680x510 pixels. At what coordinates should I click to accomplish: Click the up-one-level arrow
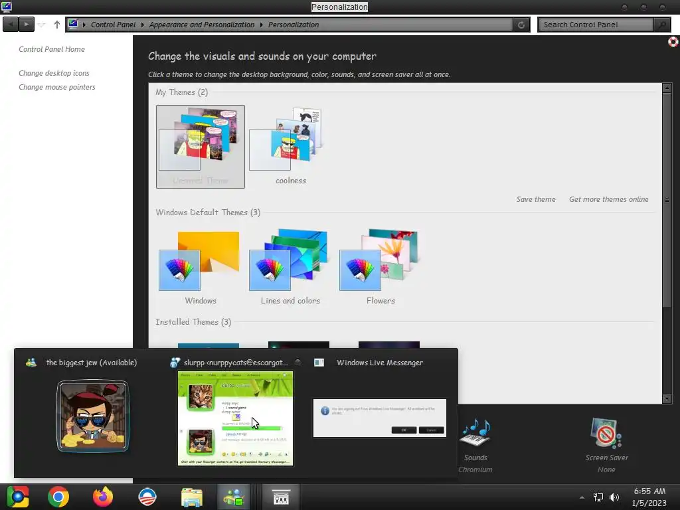57,25
